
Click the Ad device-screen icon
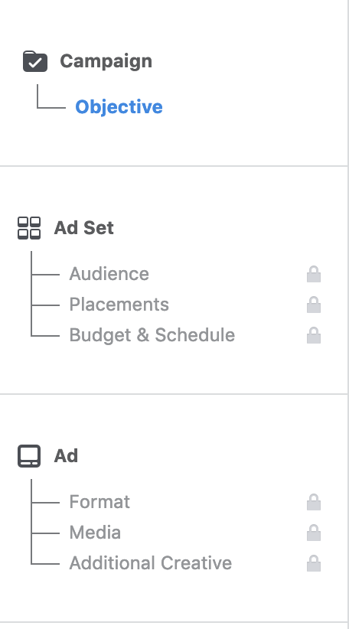pos(29,456)
